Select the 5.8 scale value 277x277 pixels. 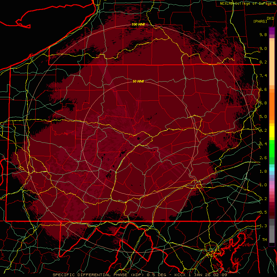pyautogui.click(x=263, y=103)
